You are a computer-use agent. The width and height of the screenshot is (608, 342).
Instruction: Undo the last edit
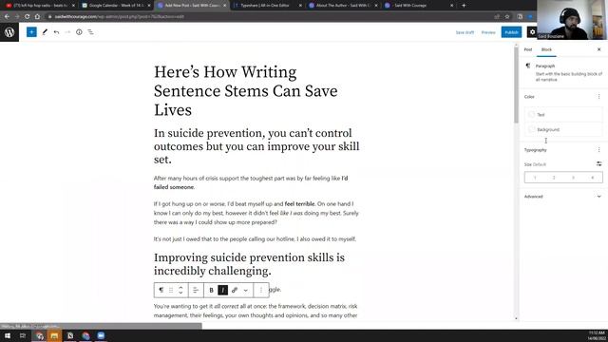pos(57,32)
